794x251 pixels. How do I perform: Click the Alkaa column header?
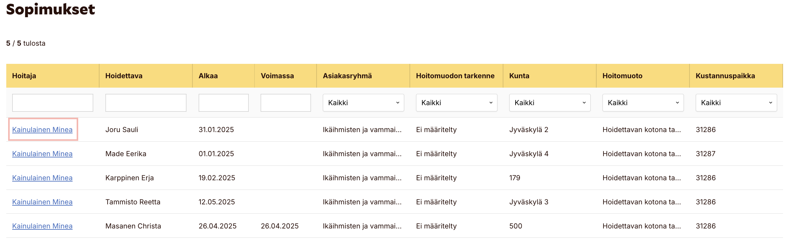208,76
